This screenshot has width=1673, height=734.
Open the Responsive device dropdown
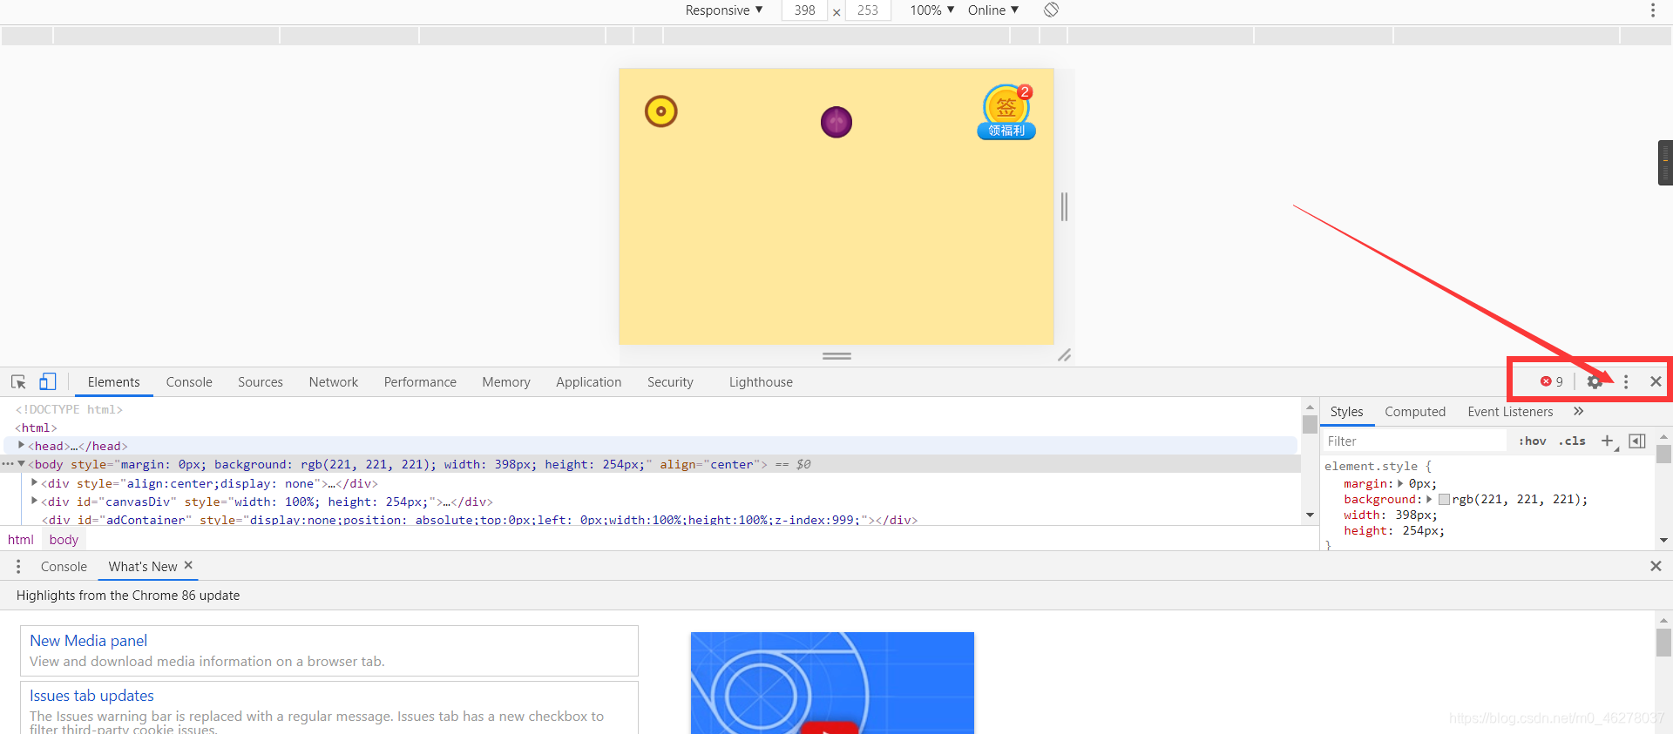point(724,10)
